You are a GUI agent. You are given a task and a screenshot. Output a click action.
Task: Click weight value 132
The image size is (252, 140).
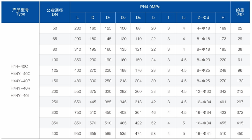click(240, 81)
